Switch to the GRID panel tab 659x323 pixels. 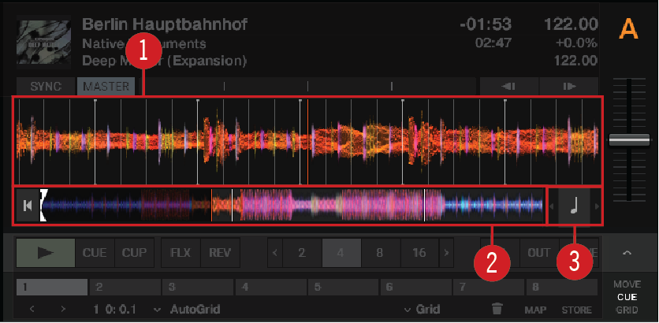pyautogui.click(x=627, y=310)
